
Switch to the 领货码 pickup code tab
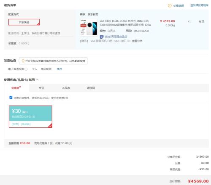(x=91, y=88)
